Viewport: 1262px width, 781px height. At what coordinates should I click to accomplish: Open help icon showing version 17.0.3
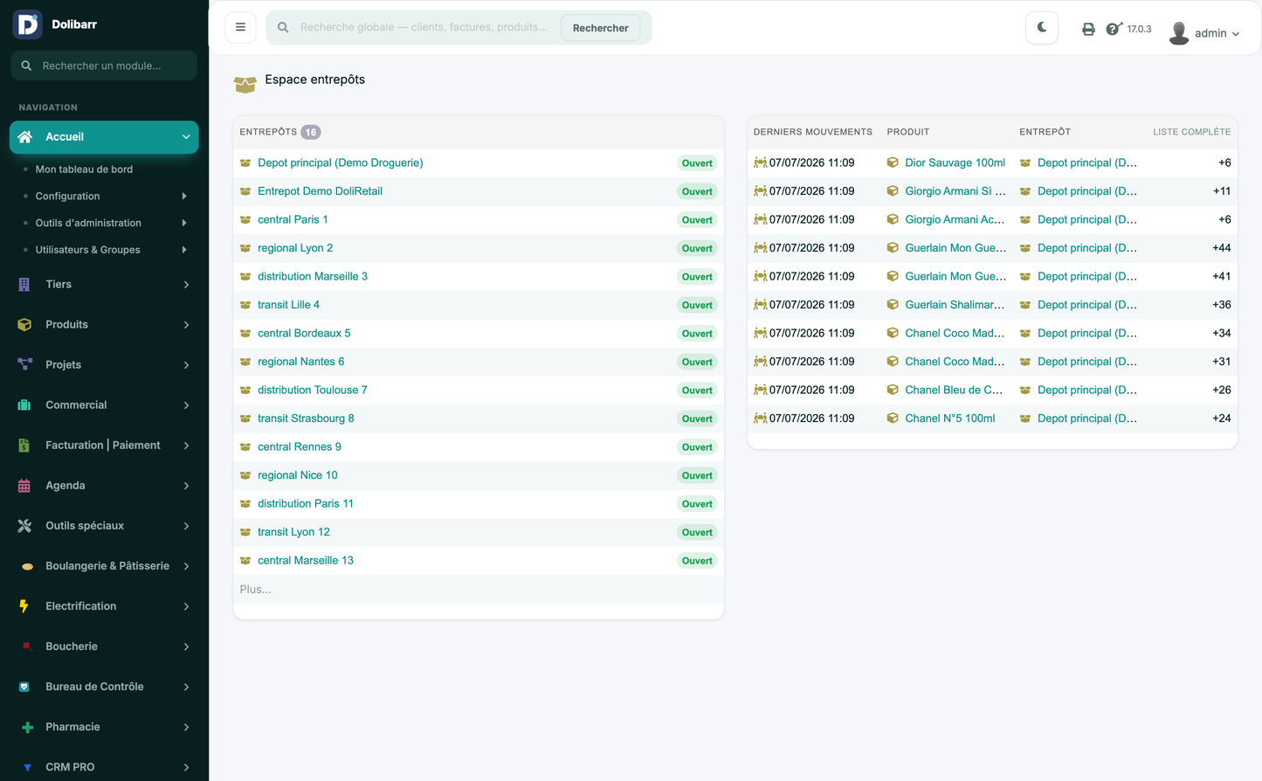point(1114,29)
